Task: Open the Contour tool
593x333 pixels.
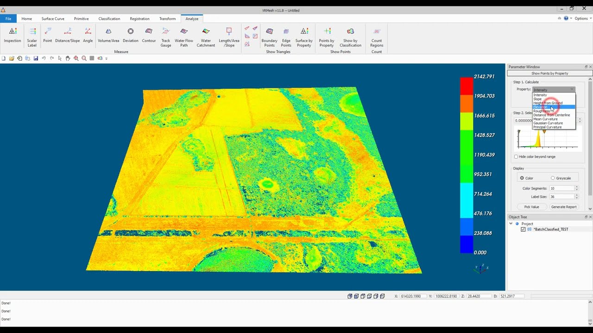Action: (x=149, y=36)
